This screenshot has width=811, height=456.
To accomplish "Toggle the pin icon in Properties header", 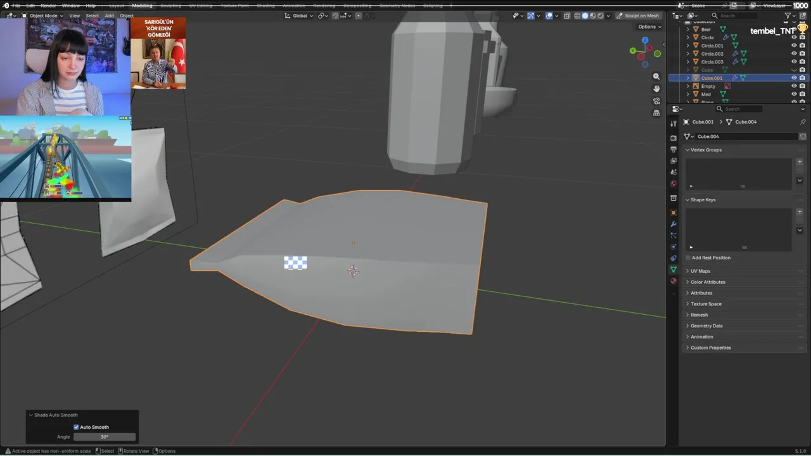I will pyautogui.click(x=803, y=122).
